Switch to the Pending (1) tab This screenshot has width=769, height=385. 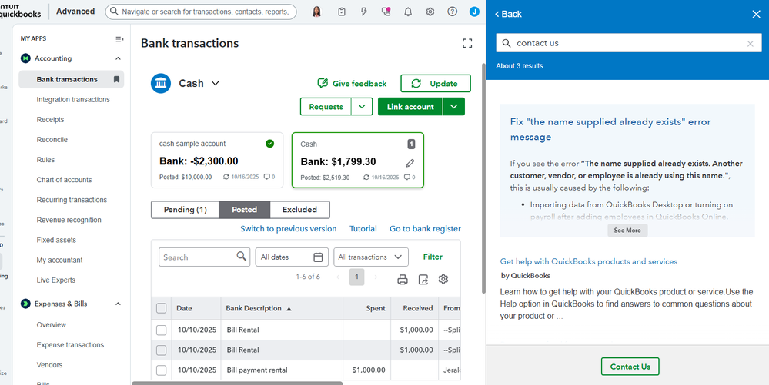(186, 210)
